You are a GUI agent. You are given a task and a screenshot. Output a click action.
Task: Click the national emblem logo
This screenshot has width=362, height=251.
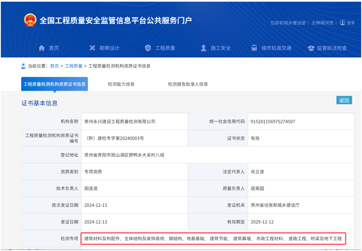(x=30, y=20)
